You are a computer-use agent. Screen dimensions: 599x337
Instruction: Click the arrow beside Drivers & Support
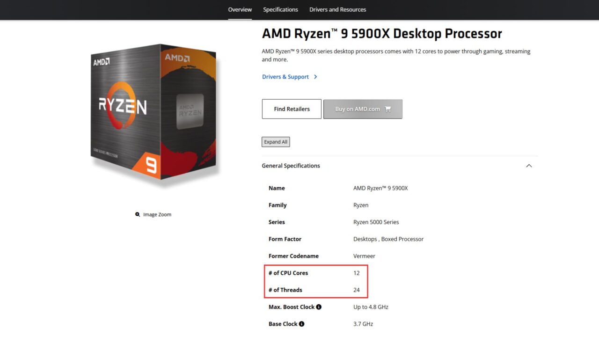coord(316,77)
